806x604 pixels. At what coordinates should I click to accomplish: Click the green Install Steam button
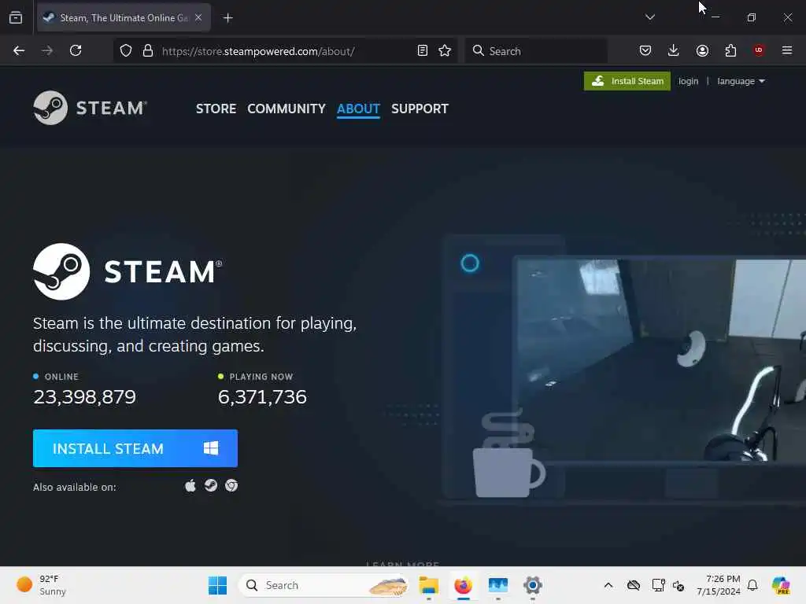[627, 81]
